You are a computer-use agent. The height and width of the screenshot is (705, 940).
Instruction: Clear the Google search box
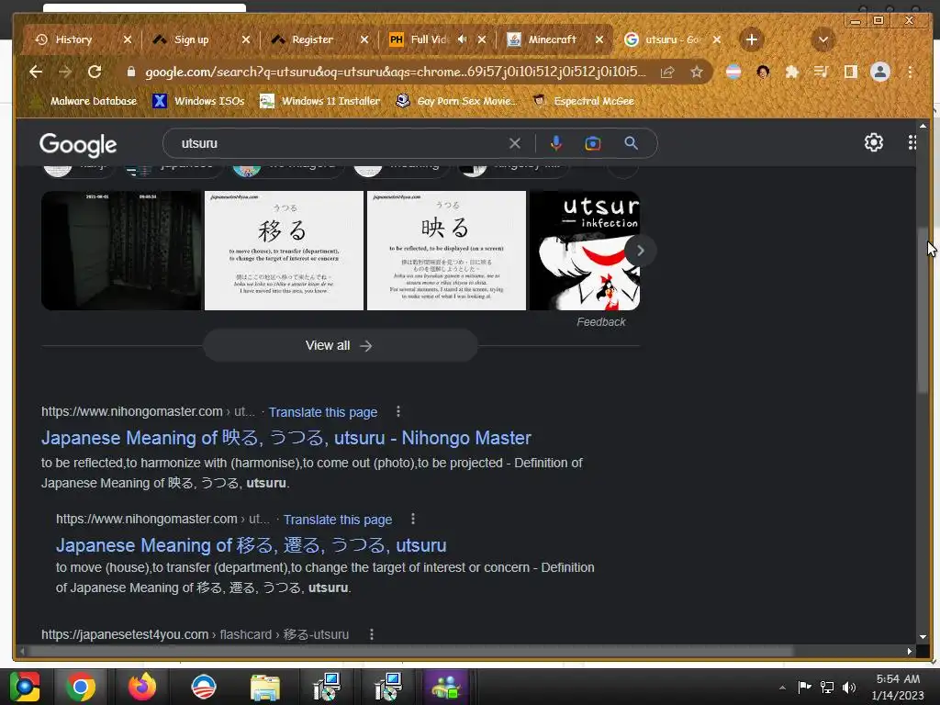click(514, 143)
